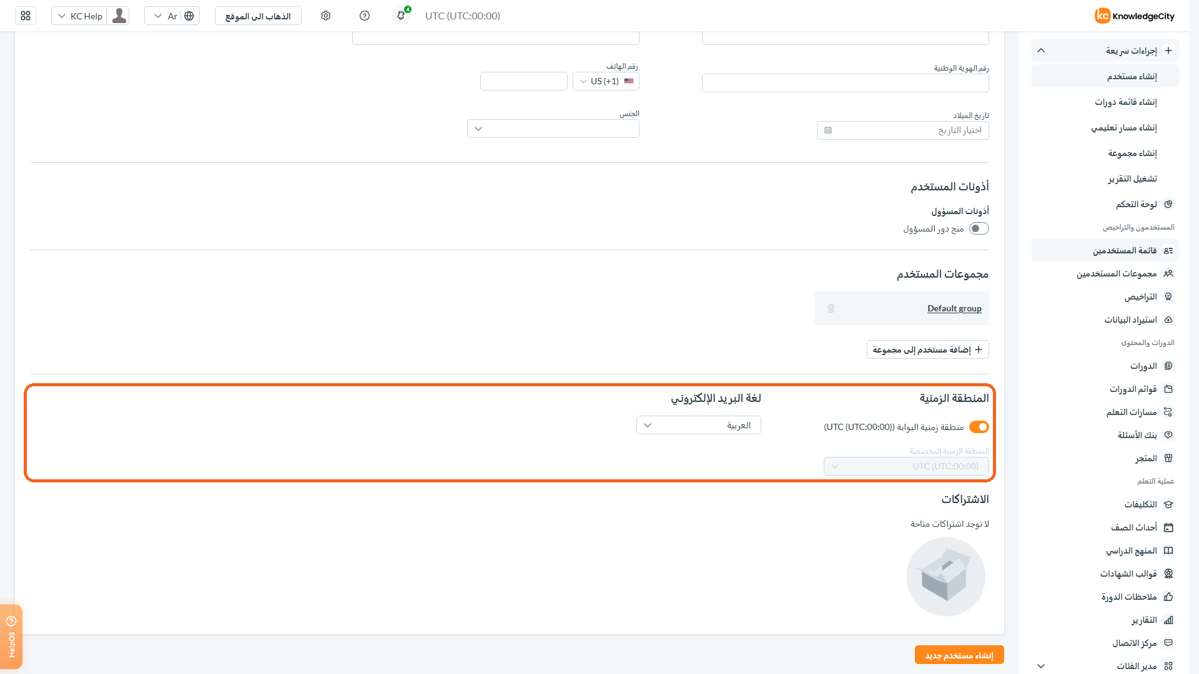Click the بنك الأسئلة icon
The width and height of the screenshot is (1199, 674).
[x=1168, y=435]
